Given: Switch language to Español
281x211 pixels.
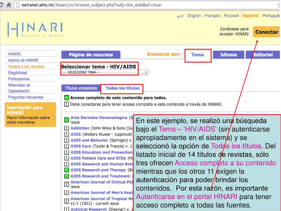Looking at the screenshot, I should point(251,16).
